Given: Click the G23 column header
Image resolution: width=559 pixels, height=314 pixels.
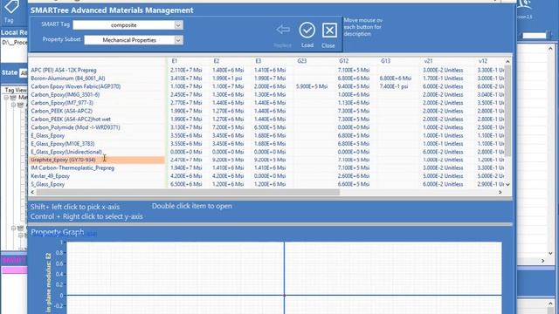Looking at the screenshot, I should click(x=301, y=61).
